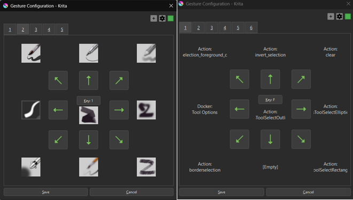
Task: Click the borderselection action slot
Action: [x=205, y=167]
